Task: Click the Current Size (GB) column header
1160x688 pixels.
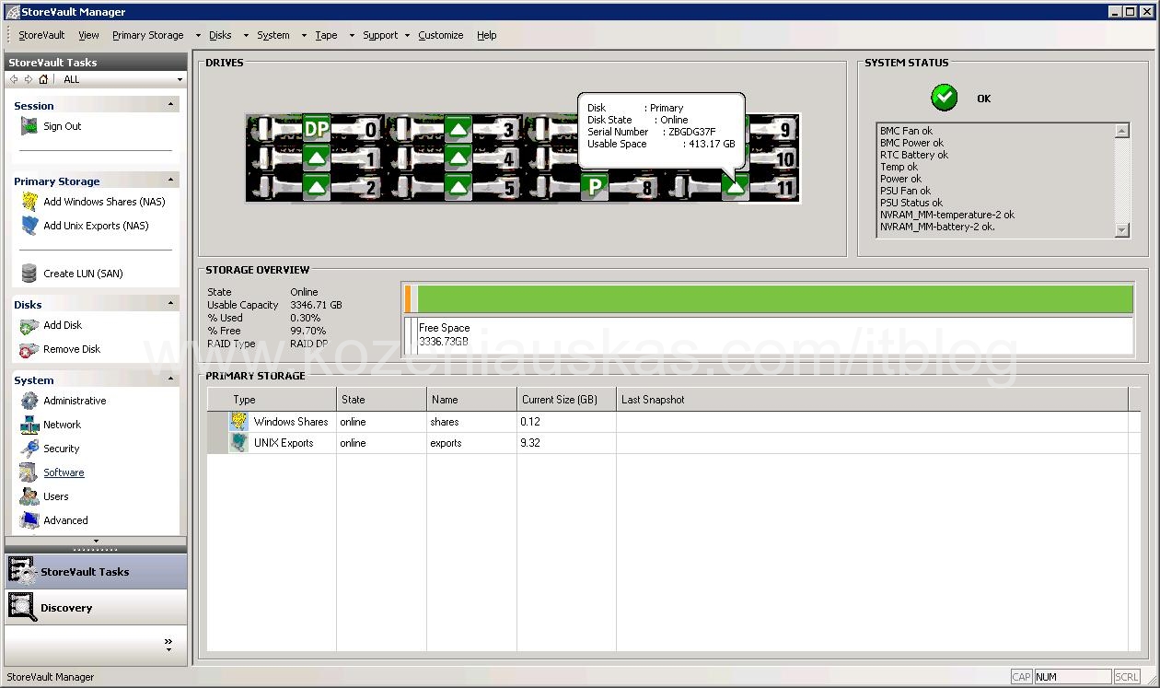Action: tap(566, 400)
